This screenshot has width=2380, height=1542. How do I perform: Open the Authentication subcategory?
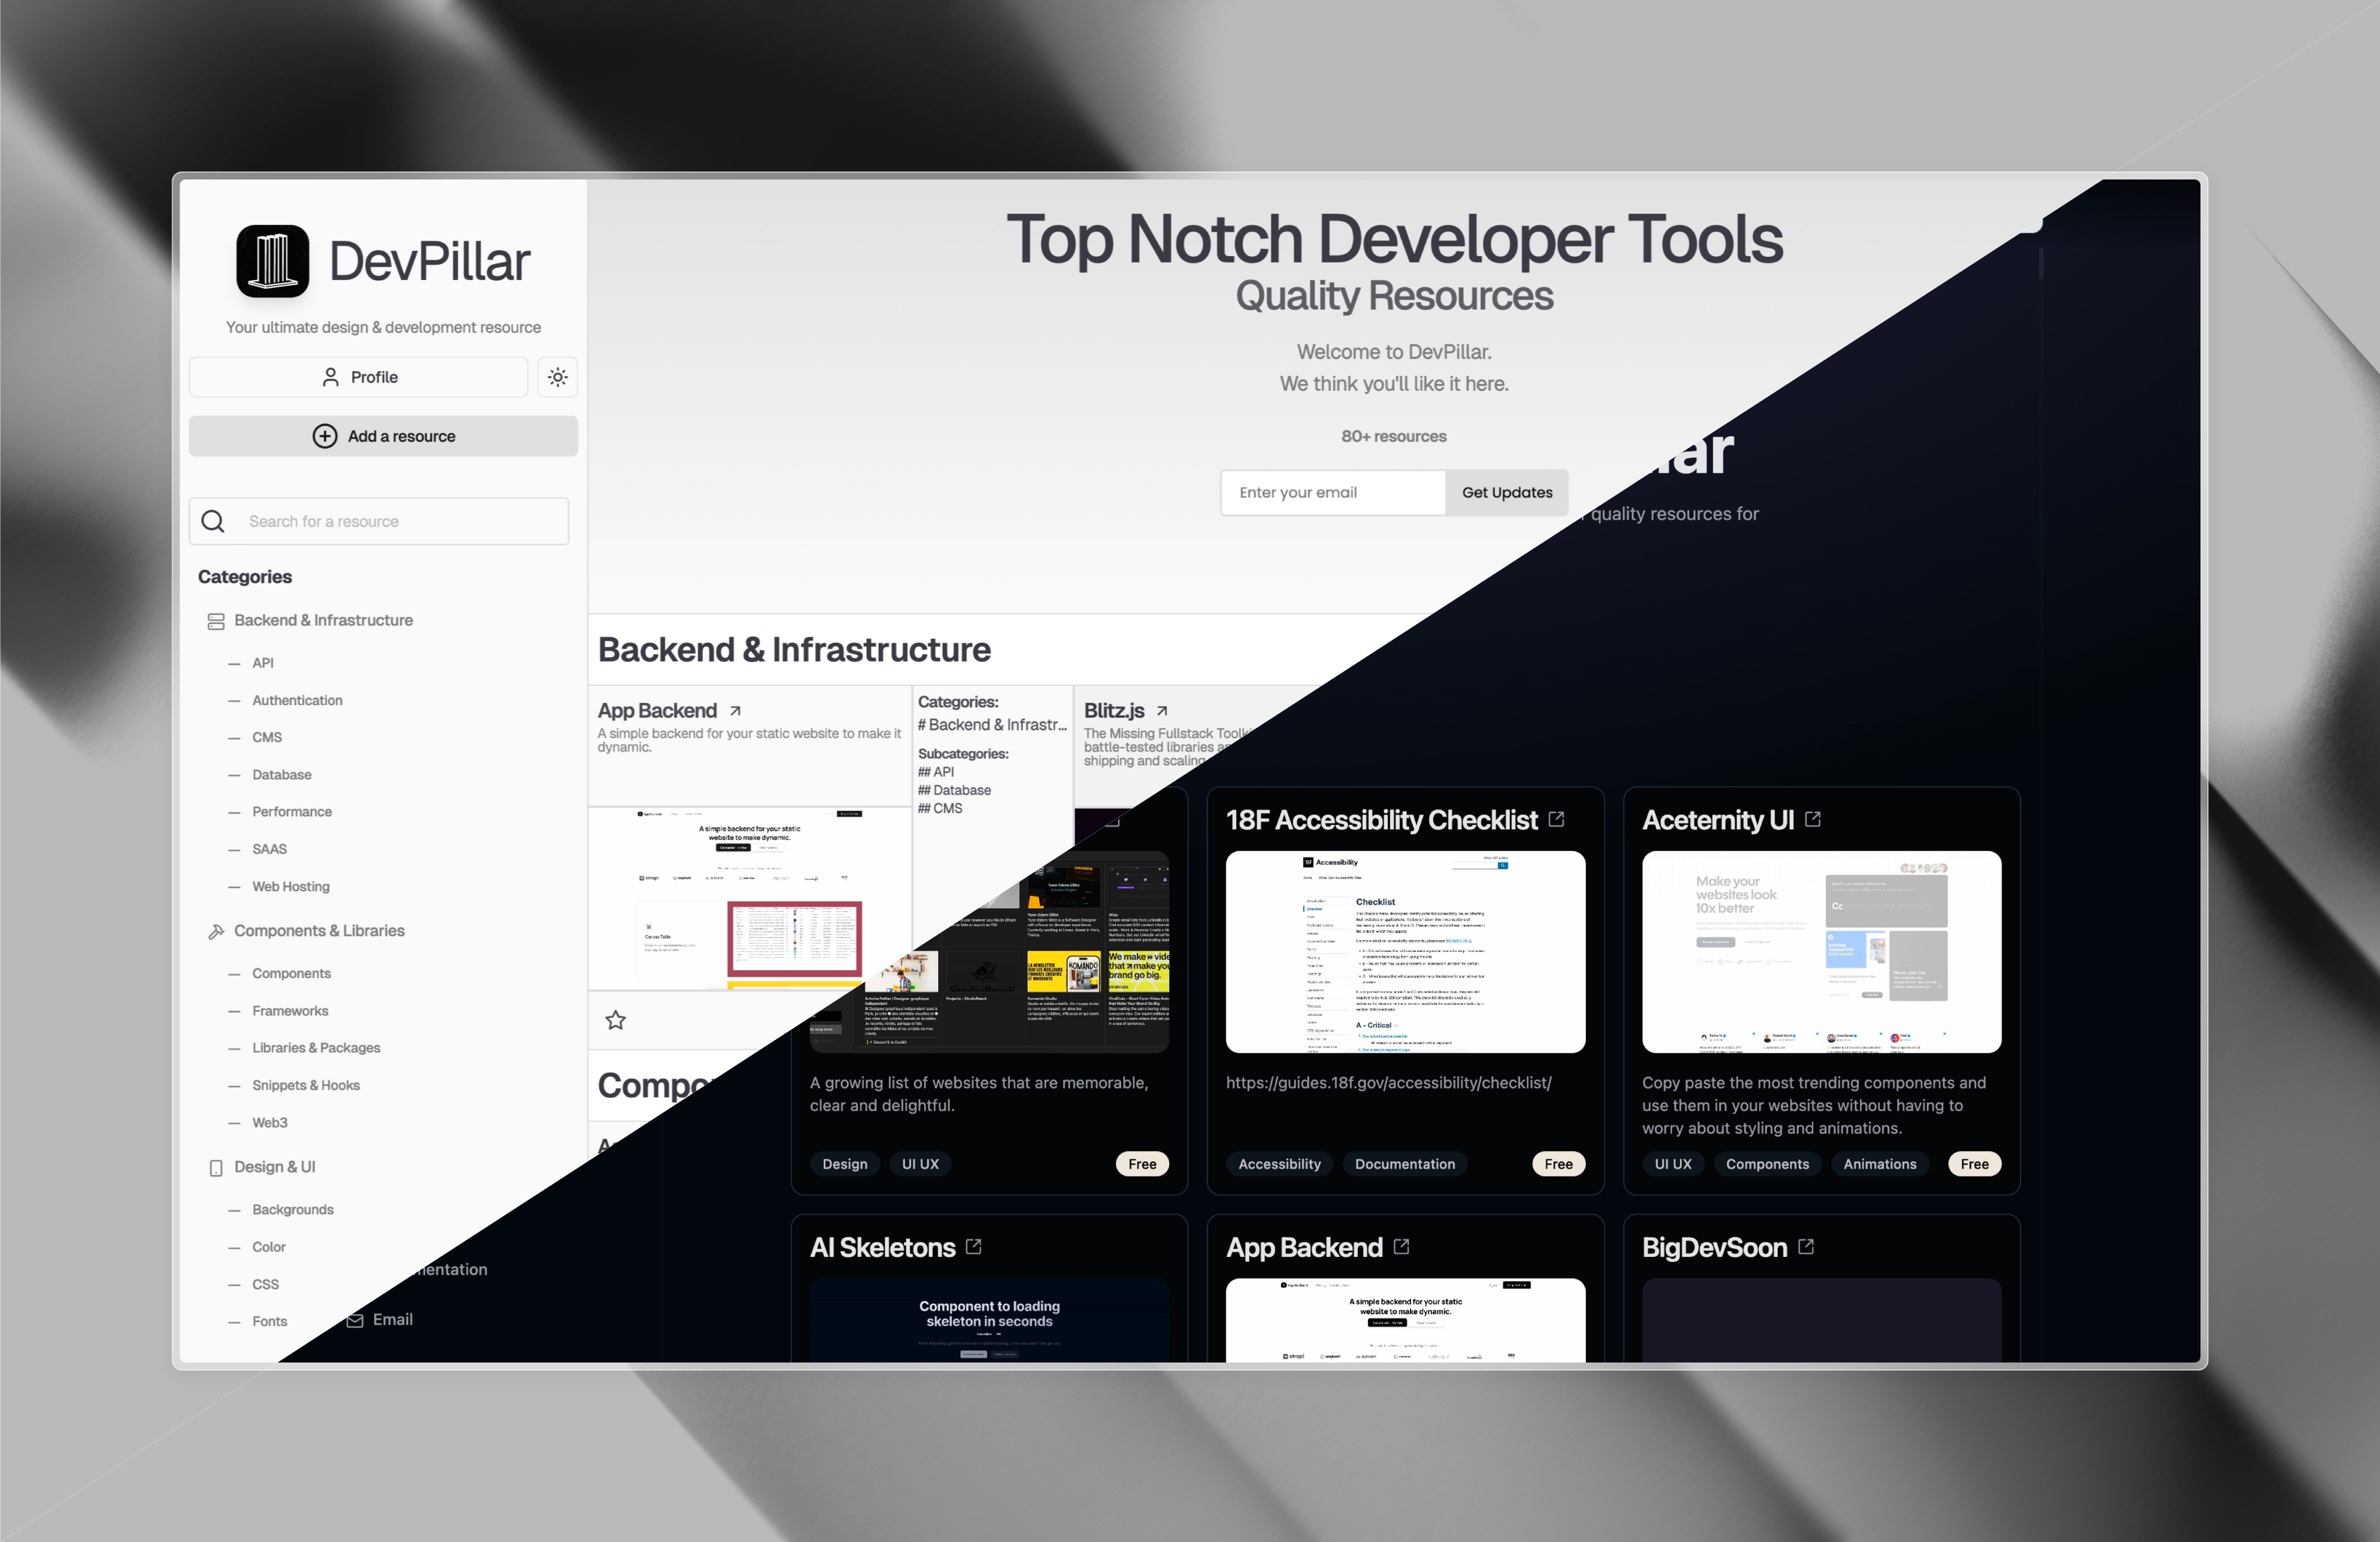coord(297,700)
